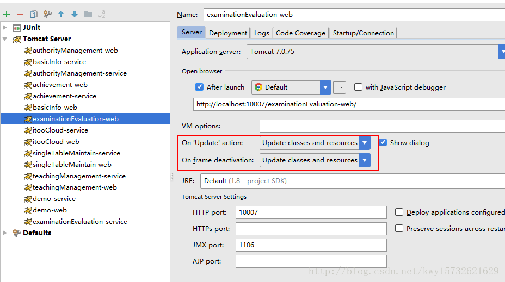Open the Startup/Connection tab

point(363,33)
